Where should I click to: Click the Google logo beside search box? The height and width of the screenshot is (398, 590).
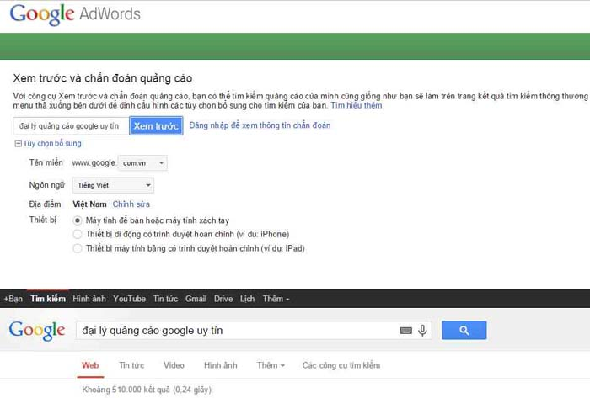[37, 331]
